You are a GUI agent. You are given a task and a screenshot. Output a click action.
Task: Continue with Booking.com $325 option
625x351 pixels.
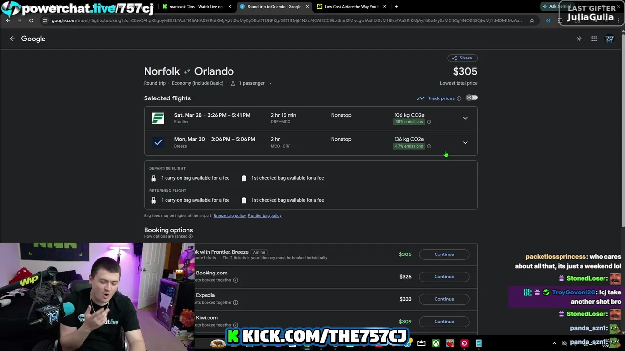(x=444, y=277)
